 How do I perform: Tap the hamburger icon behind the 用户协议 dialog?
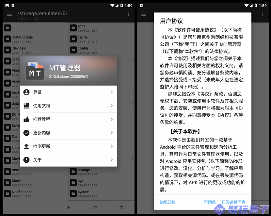[144, 14]
